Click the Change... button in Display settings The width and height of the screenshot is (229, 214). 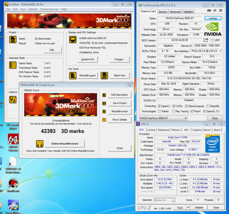120,60
